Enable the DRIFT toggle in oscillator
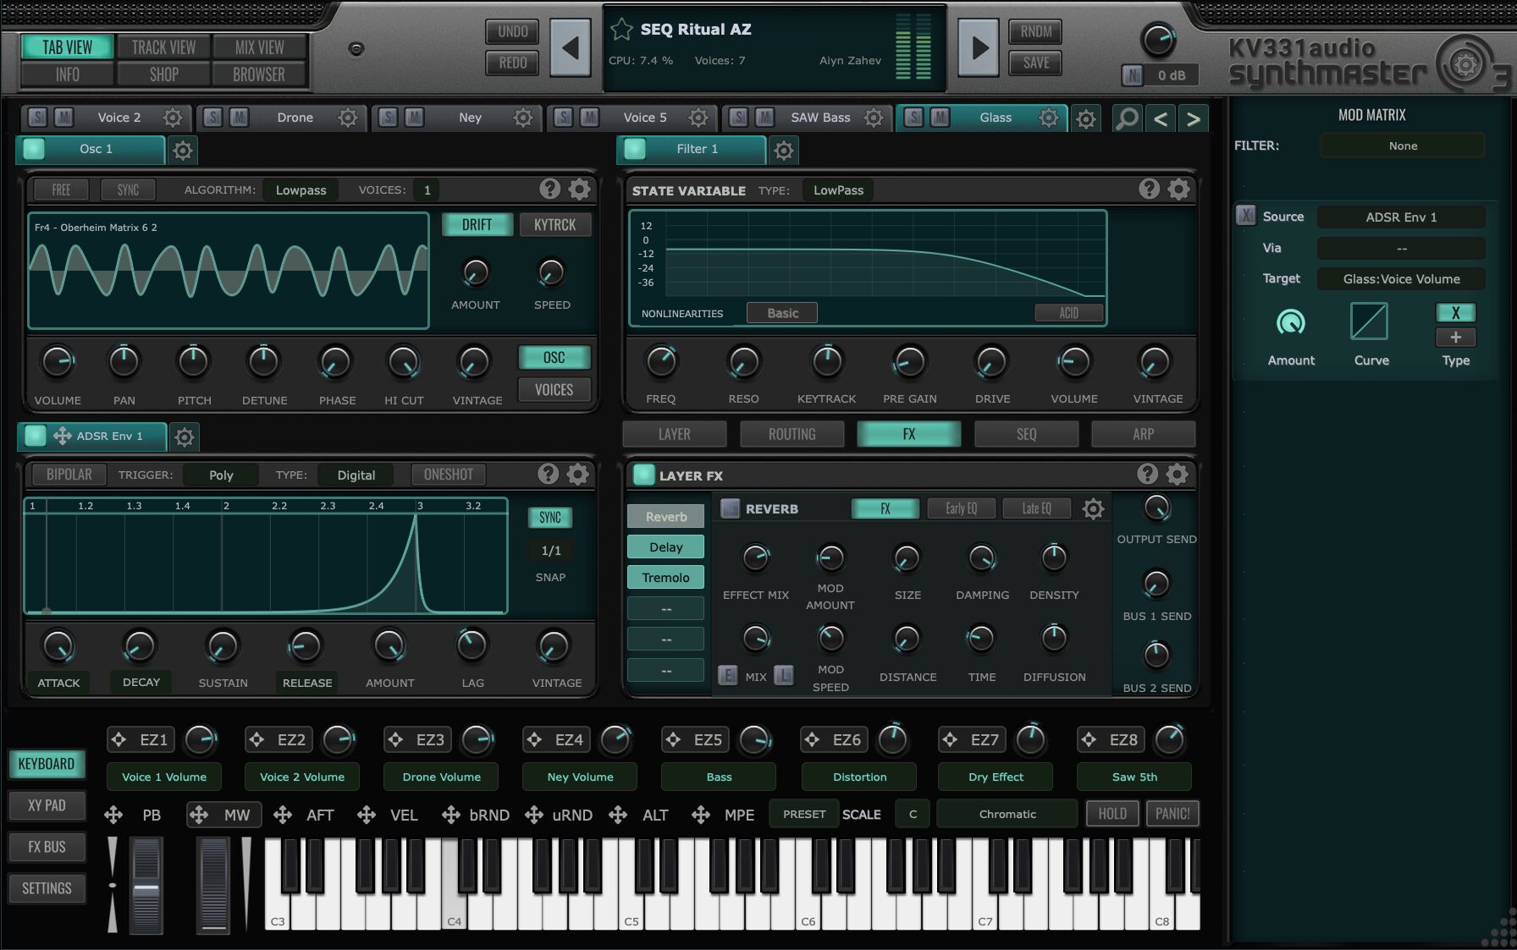This screenshot has width=1517, height=950. (x=477, y=225)
